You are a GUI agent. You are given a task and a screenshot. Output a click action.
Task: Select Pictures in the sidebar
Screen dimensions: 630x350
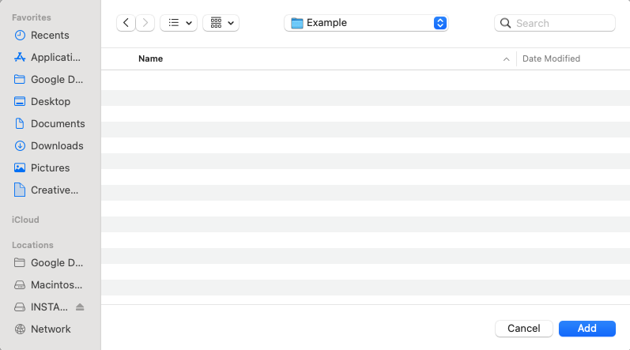coord(50,167)
